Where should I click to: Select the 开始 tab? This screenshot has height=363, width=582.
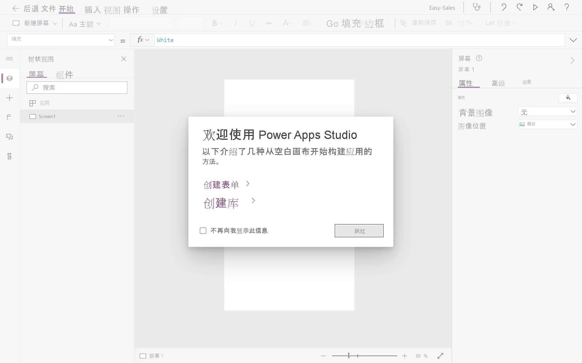pos(66,9)
